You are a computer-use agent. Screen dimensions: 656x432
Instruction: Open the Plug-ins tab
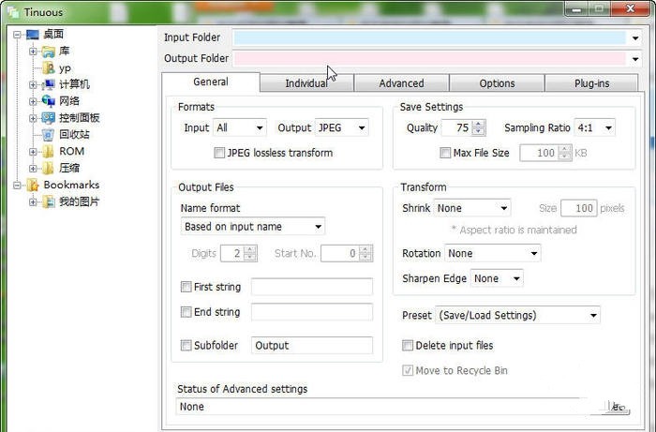coord(591,83)
